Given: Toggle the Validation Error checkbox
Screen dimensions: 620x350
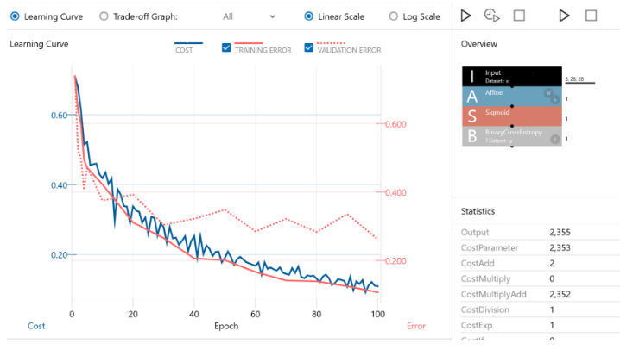Looking at the screenshot, I should (310, 48).
